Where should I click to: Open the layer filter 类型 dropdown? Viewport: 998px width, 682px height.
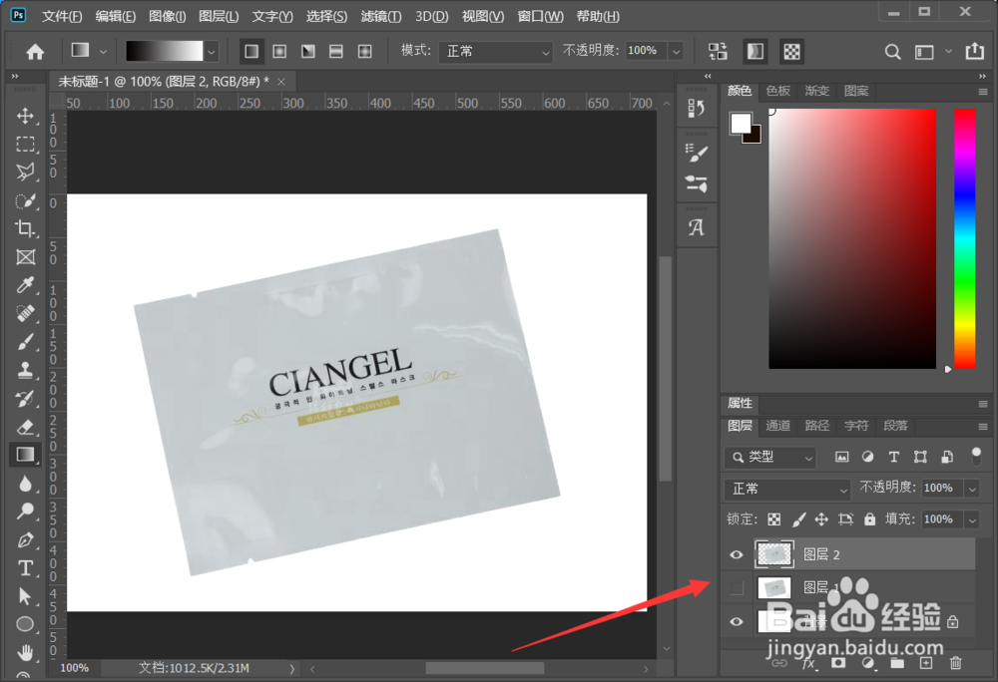(771, 457)
